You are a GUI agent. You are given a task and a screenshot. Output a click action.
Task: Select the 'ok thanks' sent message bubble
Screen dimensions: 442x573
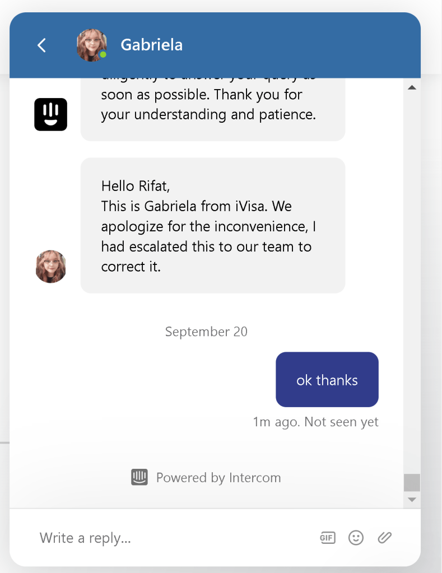(x=327, y=379)
